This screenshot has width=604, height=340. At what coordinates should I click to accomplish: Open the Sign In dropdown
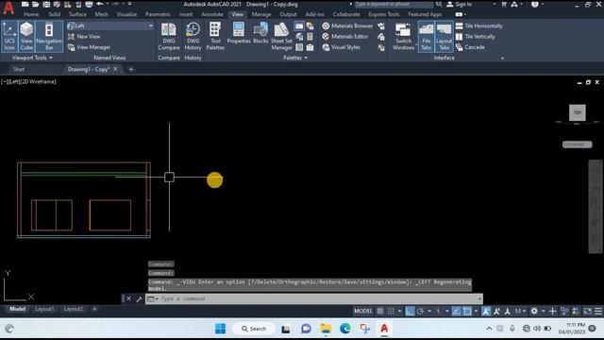[495, 4]
